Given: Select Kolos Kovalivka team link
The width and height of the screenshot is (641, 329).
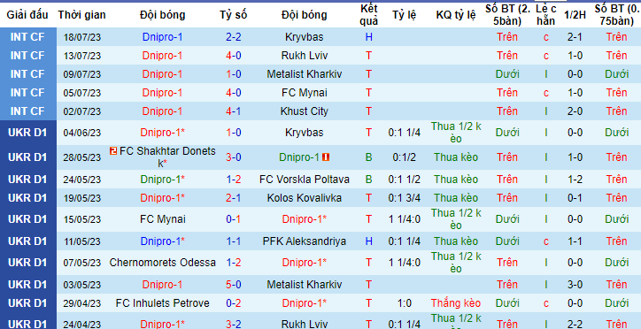Looking at the screenshot, I should point(305,198).
